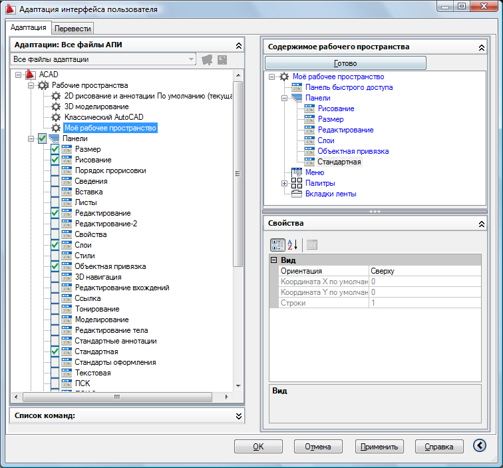The height and width of the screenshot is (468, 503).
Task: Collapse the Адаптации: Все файлы АПИ pane
Action: (239, 45)
